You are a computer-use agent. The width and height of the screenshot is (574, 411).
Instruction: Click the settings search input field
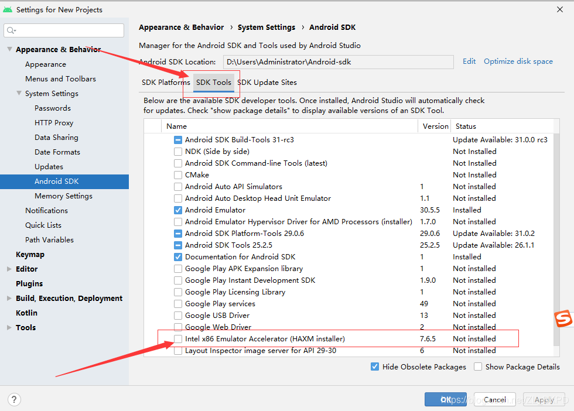64,30
